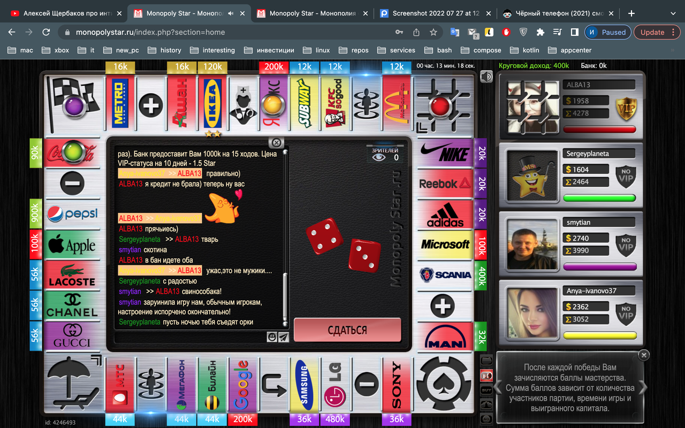Select the Adidas property cell

point(445,215)
